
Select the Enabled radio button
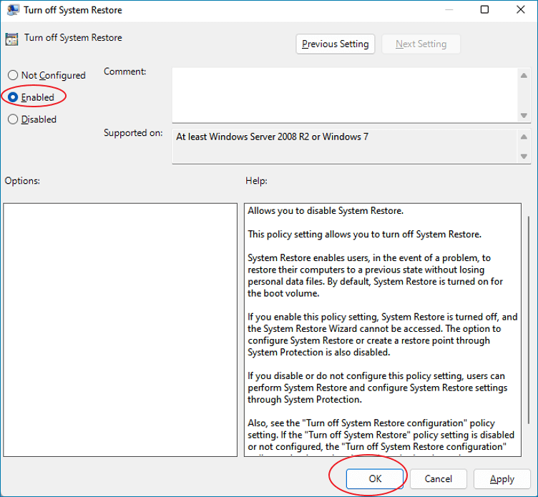[x=13, y=97]
